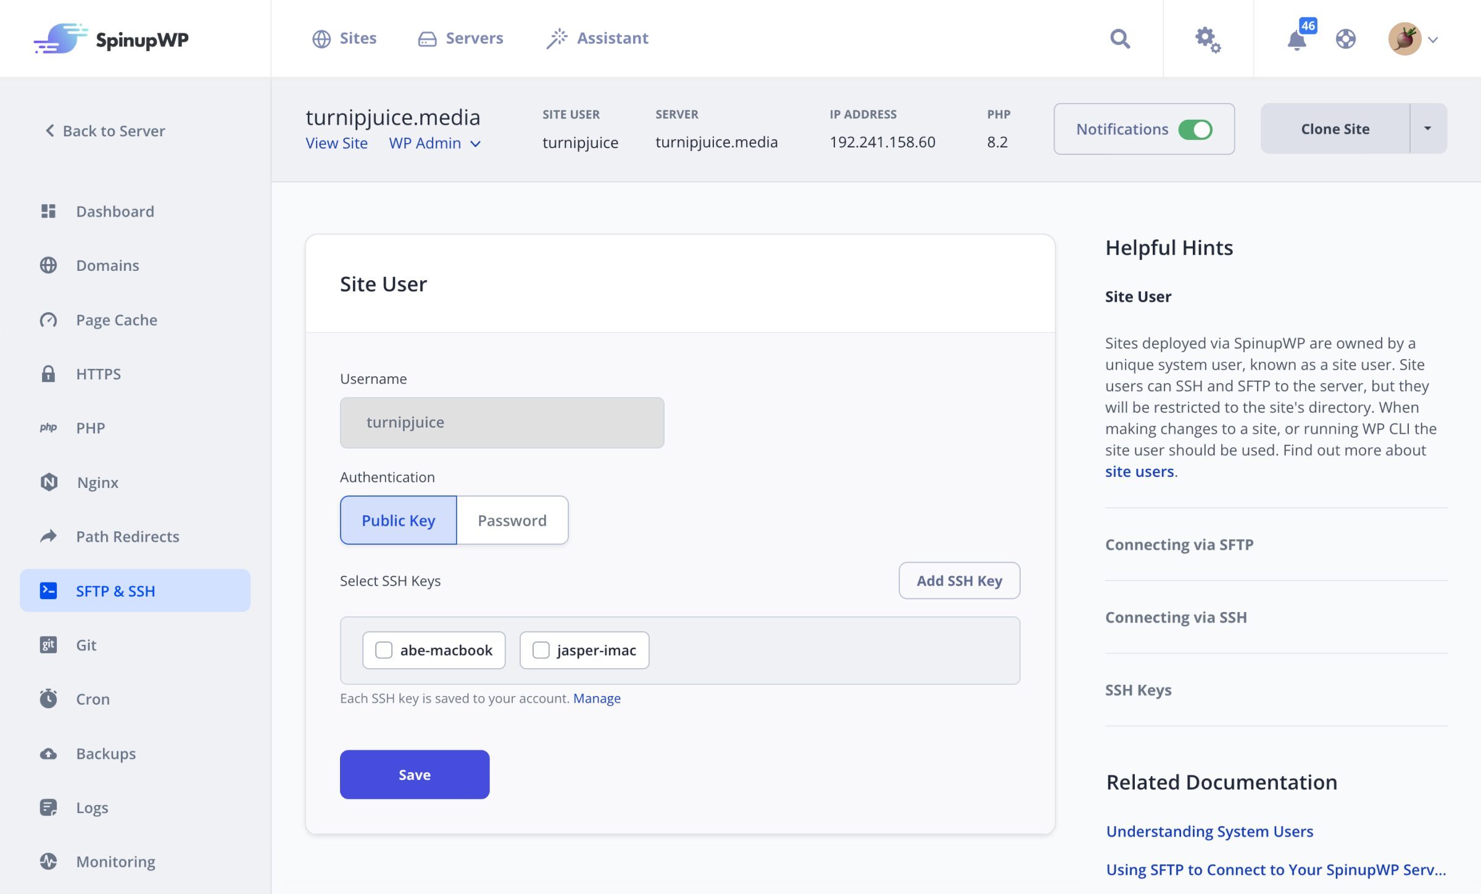Click the Add SSH Key button

pos(958,581)
